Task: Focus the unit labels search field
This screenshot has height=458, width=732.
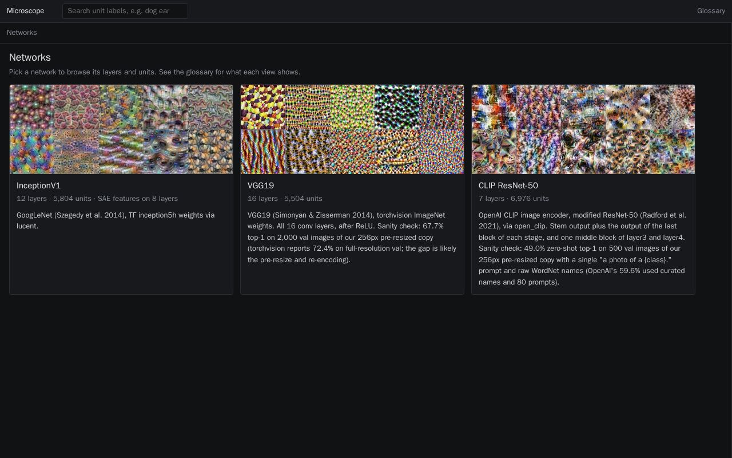Action: click(x=125, y=11)
